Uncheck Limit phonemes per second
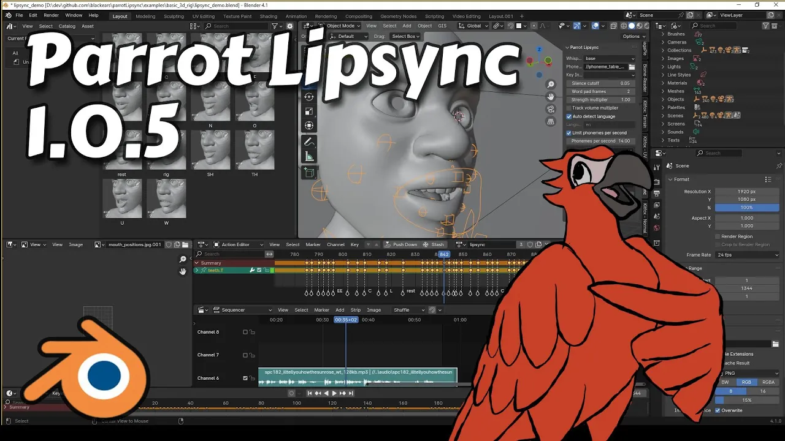The height and width of the screenshot is (441, 785). (569, 133)
